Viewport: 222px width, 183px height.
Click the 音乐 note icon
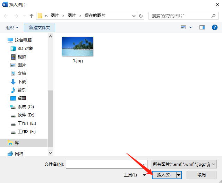[13, 90]
